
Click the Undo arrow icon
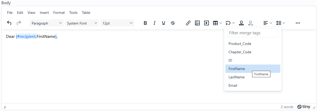9,23
